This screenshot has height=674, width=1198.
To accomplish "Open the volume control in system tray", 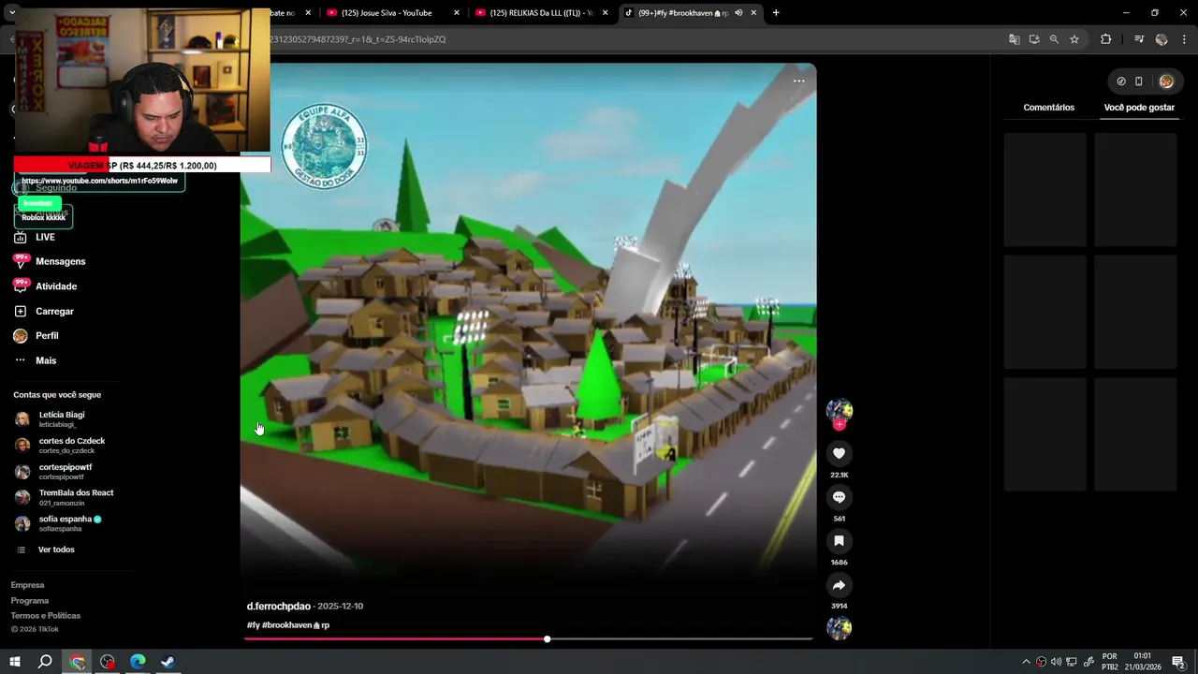I will (1057, 662).
